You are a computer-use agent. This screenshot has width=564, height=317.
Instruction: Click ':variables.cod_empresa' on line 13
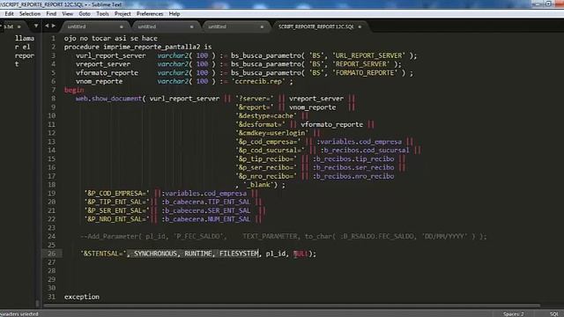(359, 142)
